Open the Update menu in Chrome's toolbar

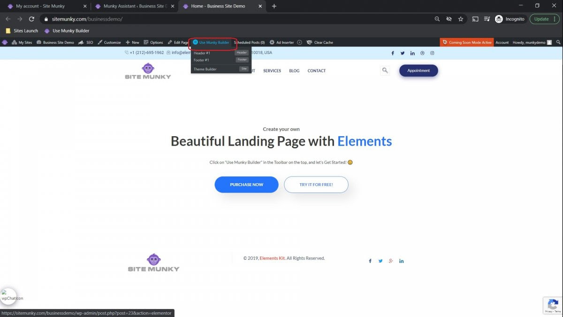[544, 19]
